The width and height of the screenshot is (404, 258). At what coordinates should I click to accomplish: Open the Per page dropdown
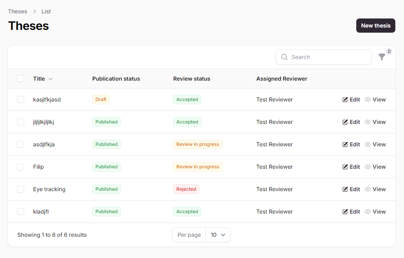tap(218, 235)
